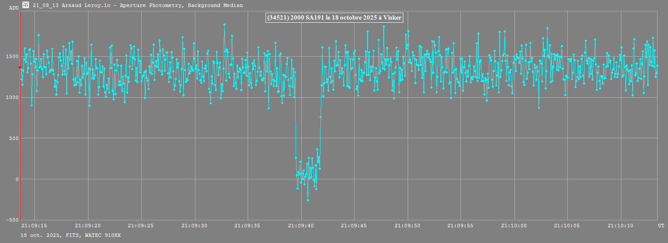Pick the 21:10:10 time axis label
The width and height of the screenshot is (668, 243).
pos(621,226)
